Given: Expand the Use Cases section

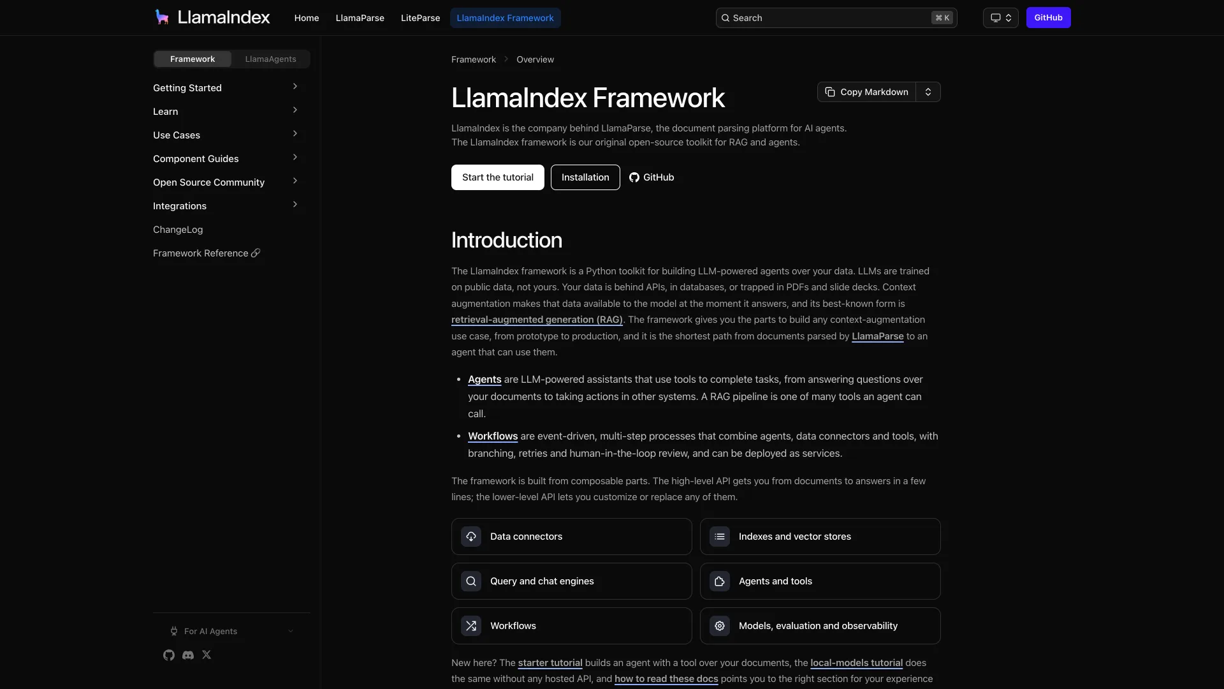Looking at the screenshot, I should [225, 135].
